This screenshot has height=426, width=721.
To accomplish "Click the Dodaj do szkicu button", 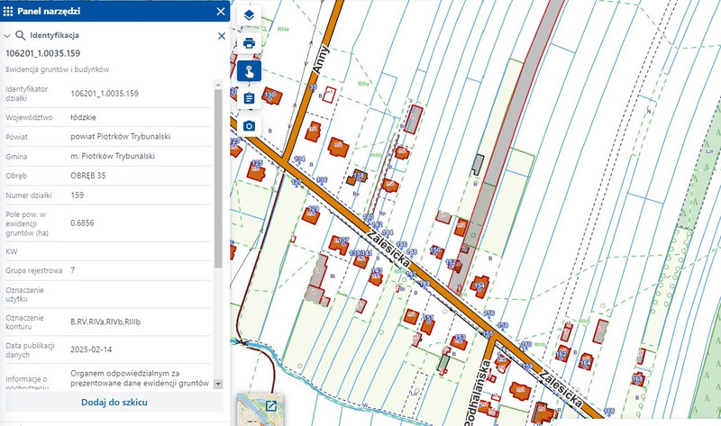I will (x=114, y=402).
